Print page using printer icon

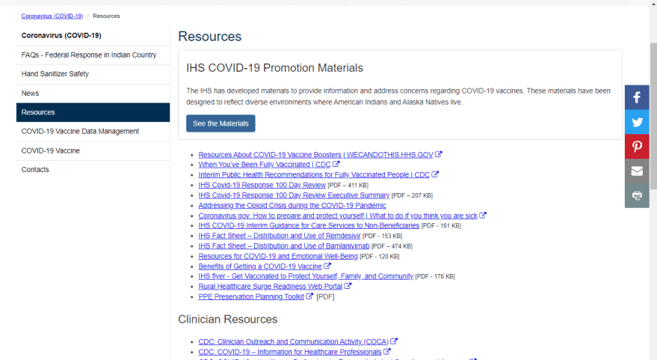[637, 195]
